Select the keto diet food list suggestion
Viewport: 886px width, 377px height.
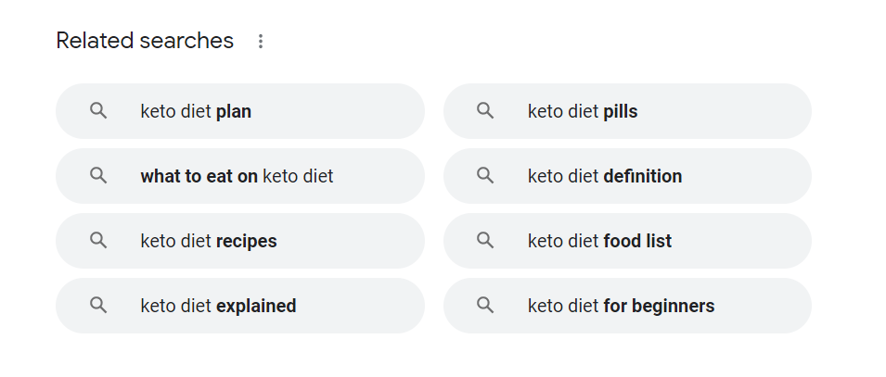pos(627,241)
